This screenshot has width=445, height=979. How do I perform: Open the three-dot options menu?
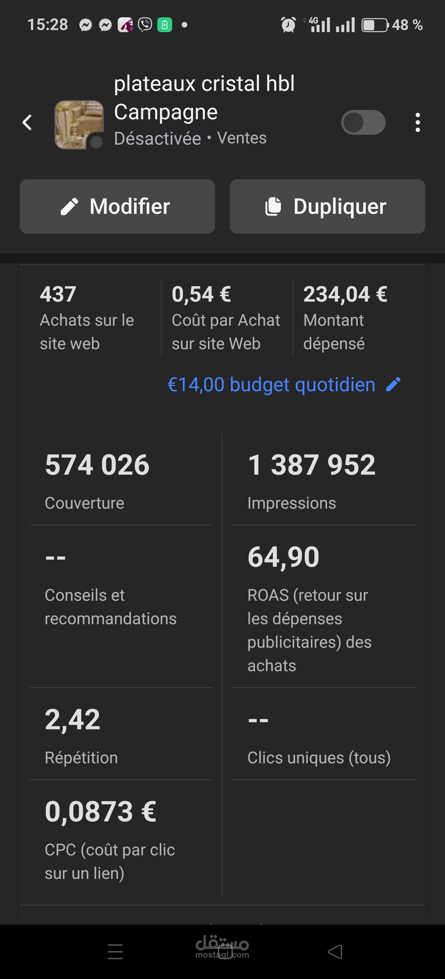pos(417,122)
